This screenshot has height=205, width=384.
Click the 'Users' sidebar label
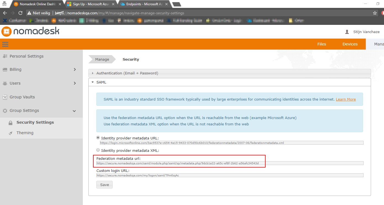tap(15, 83)
